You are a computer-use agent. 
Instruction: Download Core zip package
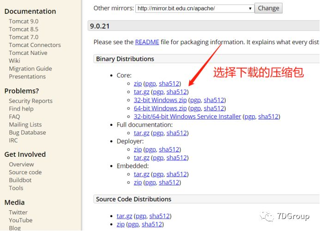point(138,84)
